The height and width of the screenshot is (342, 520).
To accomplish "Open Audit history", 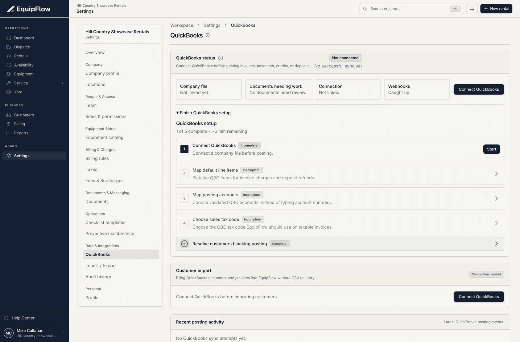I will (121, 277).
